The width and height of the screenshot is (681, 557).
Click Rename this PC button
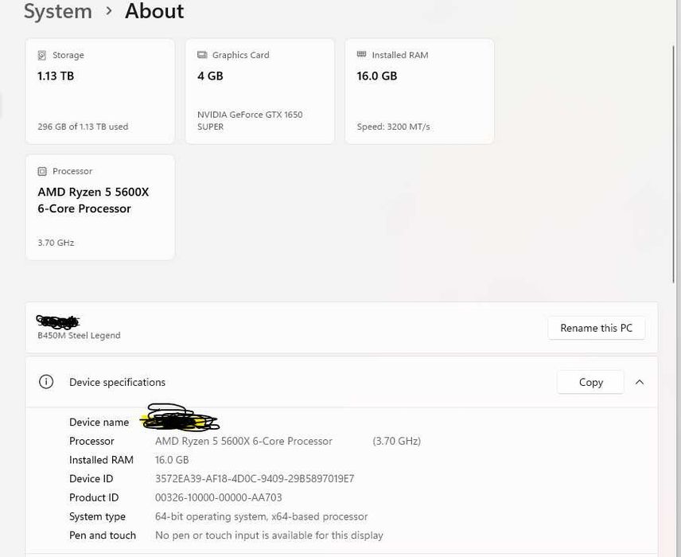pyautogui.click(x=597, y=328)
